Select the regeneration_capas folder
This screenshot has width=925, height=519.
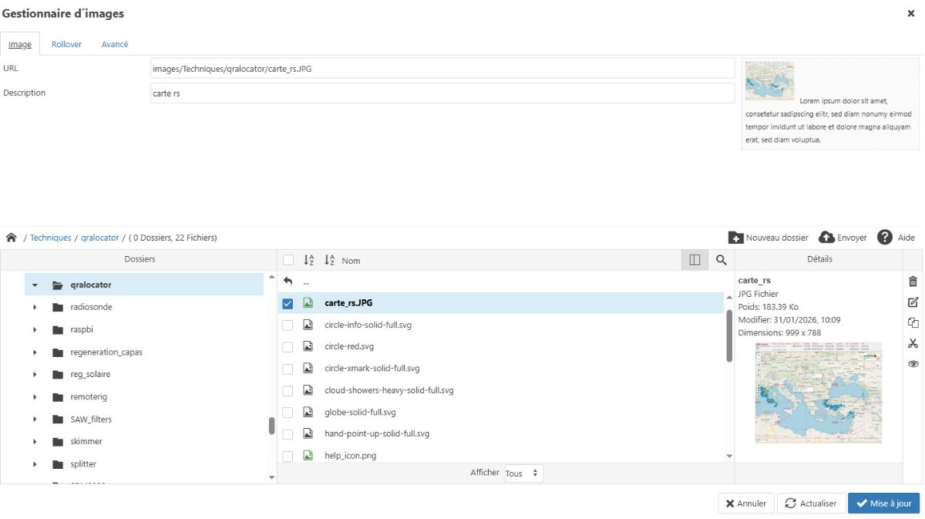(x=106, y=352)
